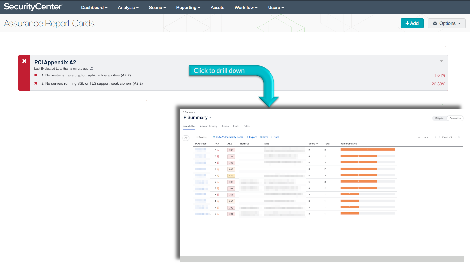Click the AES badge 724
471x268 pixels.
(231, 157)
